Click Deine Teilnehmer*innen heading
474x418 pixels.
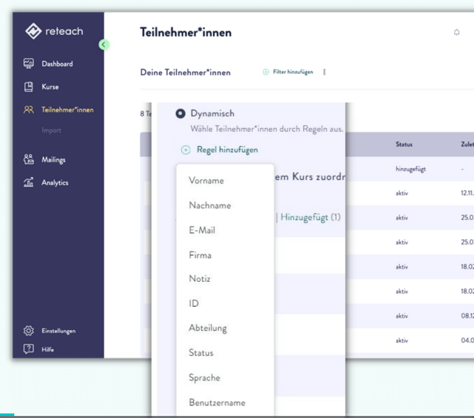(x=185, y=72)
